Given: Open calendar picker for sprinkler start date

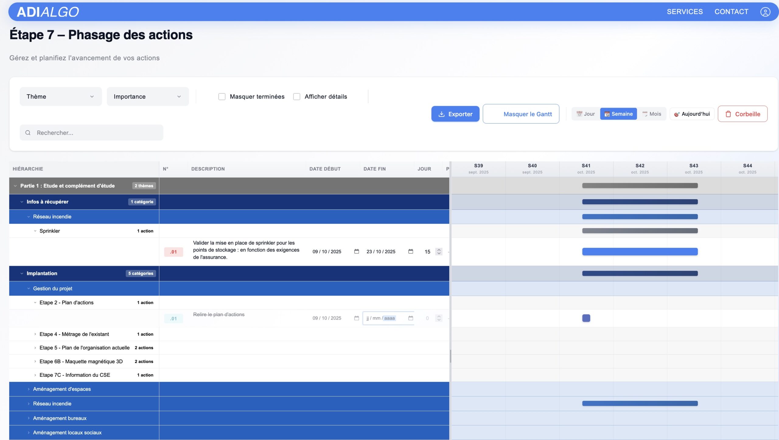Looking at the screenshot, I should click(x=357, y=251).
